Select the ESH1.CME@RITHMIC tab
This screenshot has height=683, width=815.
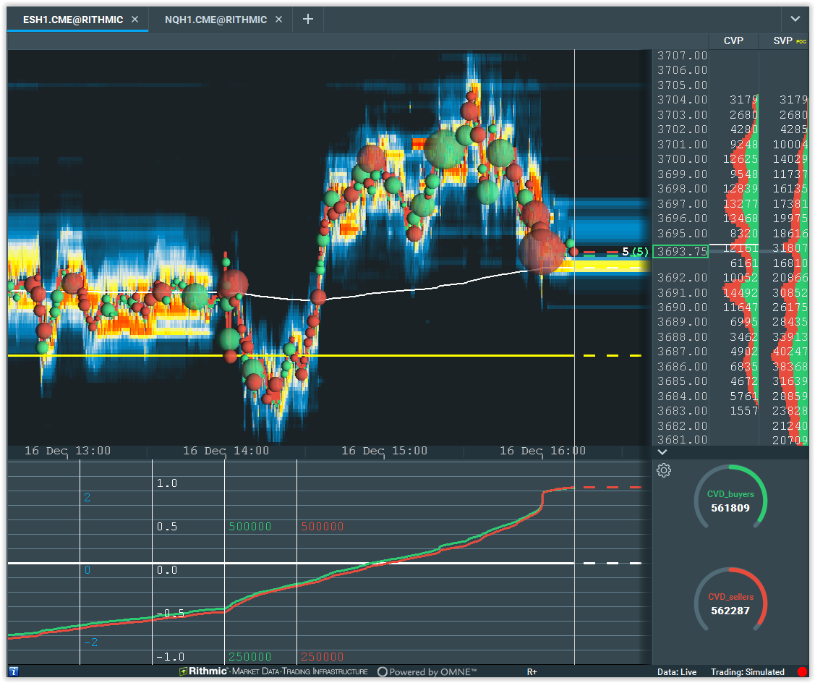73,20
